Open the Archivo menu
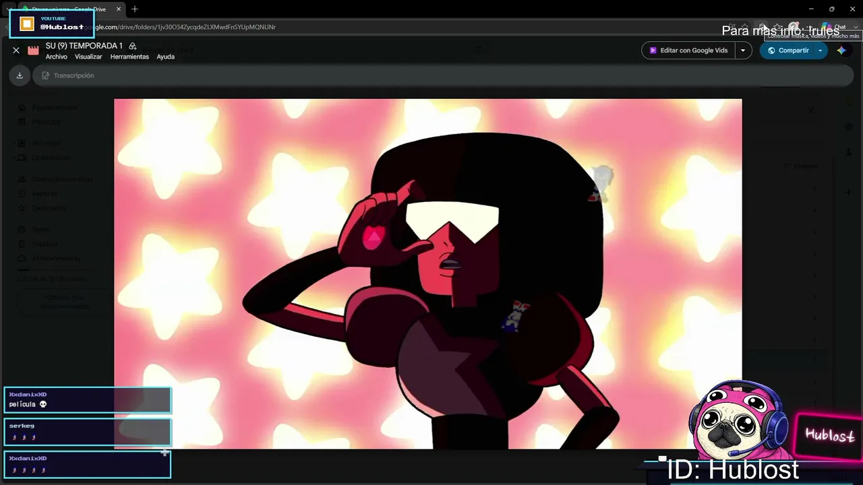 click(57, 57)
